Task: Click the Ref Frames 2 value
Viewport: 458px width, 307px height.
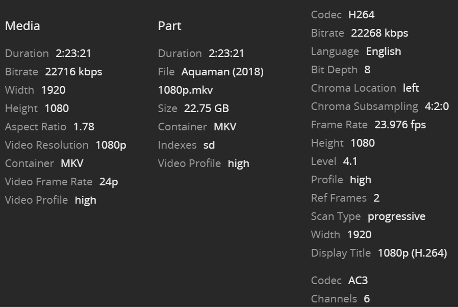Action: (x=376, y=198)
